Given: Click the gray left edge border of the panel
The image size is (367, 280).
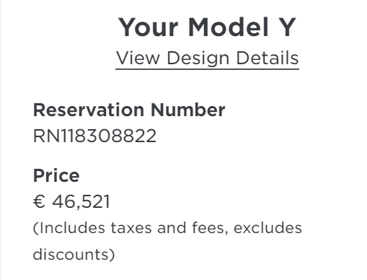Looking at the screenshot, I should coord(1,140).
